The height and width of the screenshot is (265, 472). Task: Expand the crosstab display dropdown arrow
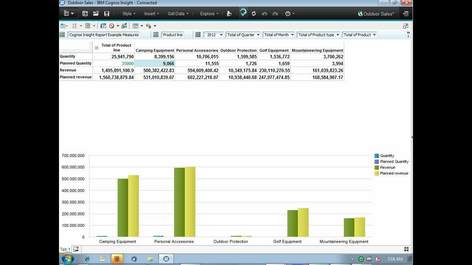tap(142, 26)
